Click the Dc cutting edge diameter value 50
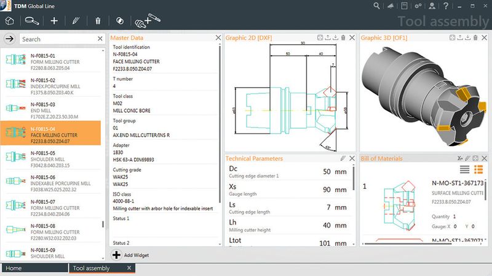Viewport: 492px width, 276px height. pyautogui.click(x=327, y=172)
